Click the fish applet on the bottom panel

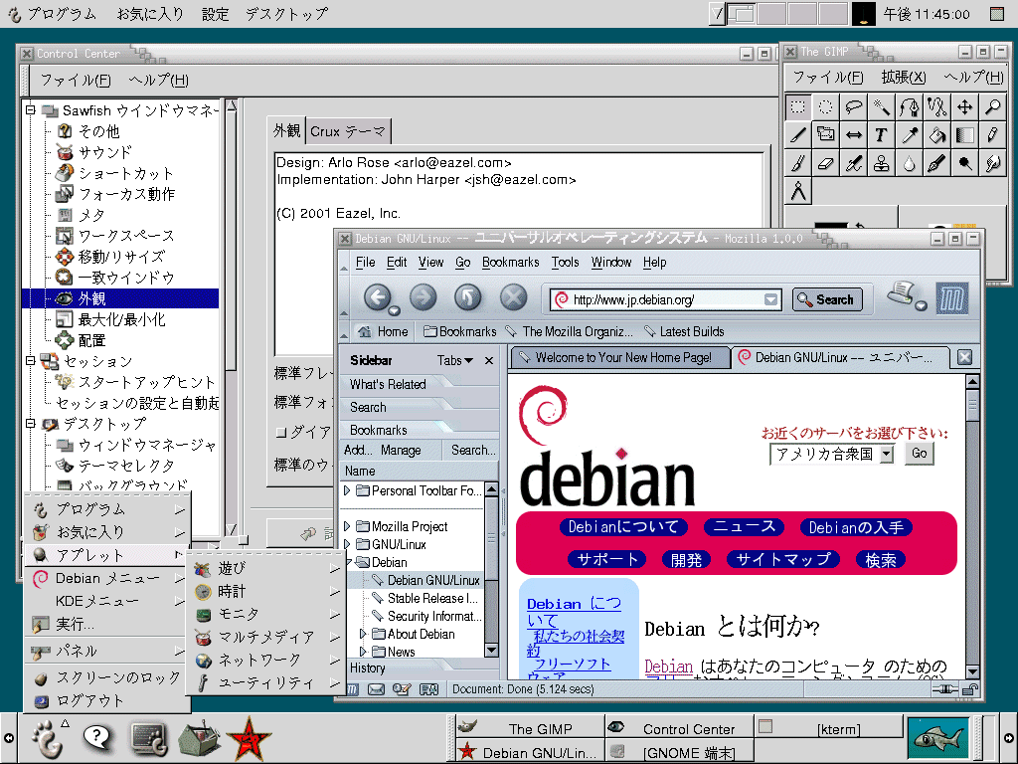[938, 737]
